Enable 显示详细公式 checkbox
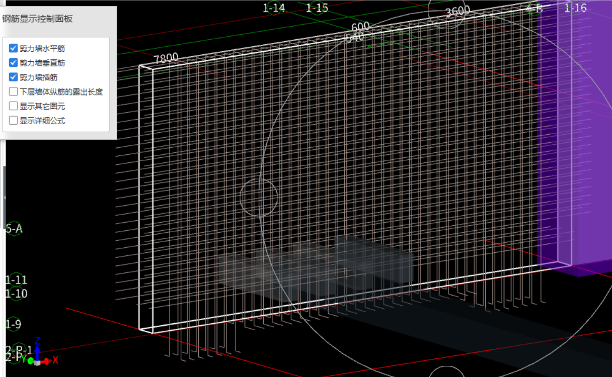Image resolution: width=612 pixels, height=377 pixels. pos(14,121)
